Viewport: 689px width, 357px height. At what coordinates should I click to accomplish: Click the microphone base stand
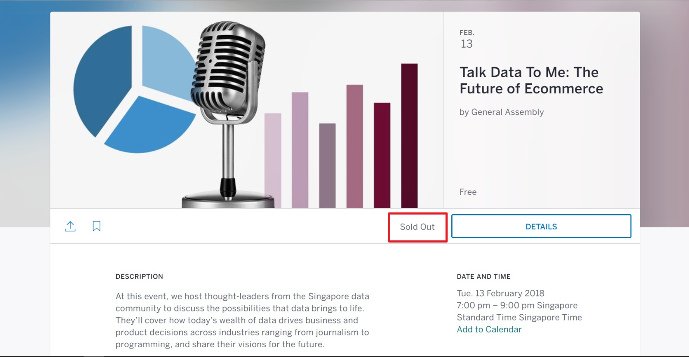click(x=227, y=200)
